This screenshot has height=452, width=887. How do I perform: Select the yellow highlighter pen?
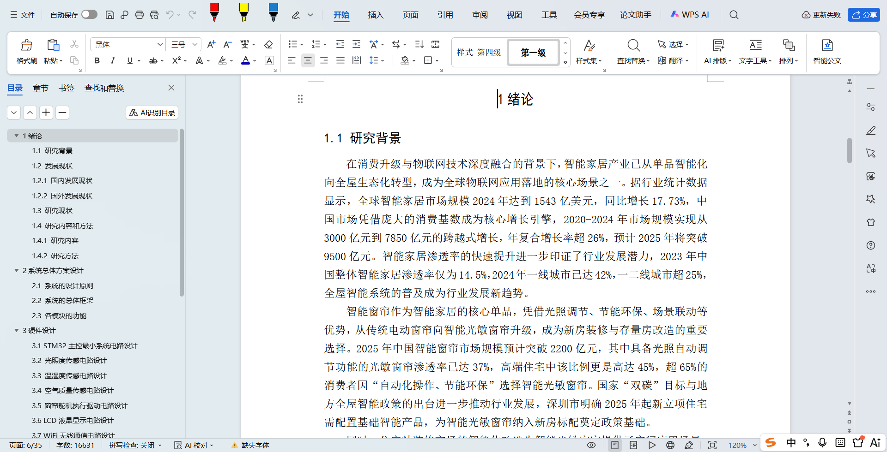pyautogui.click(x=244, y=12)
